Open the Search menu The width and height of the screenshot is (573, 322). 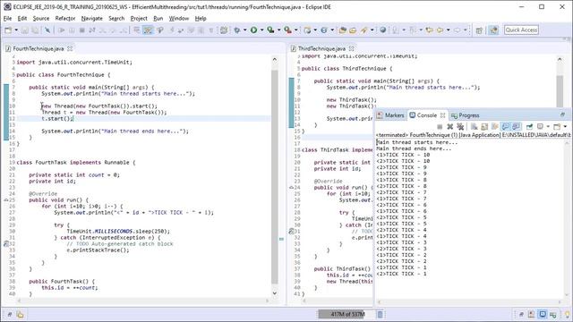116,18
